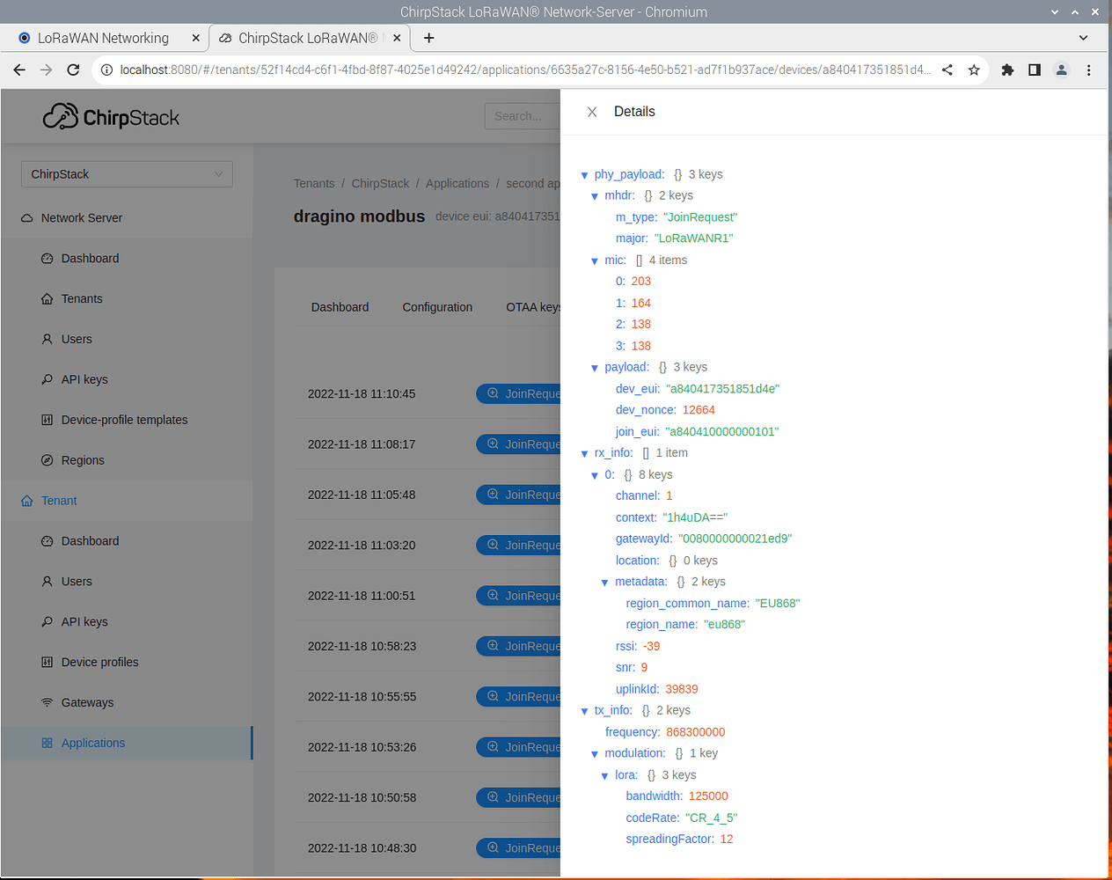
Task: Open the OTAA keys tab
Action: pos(533,307)
